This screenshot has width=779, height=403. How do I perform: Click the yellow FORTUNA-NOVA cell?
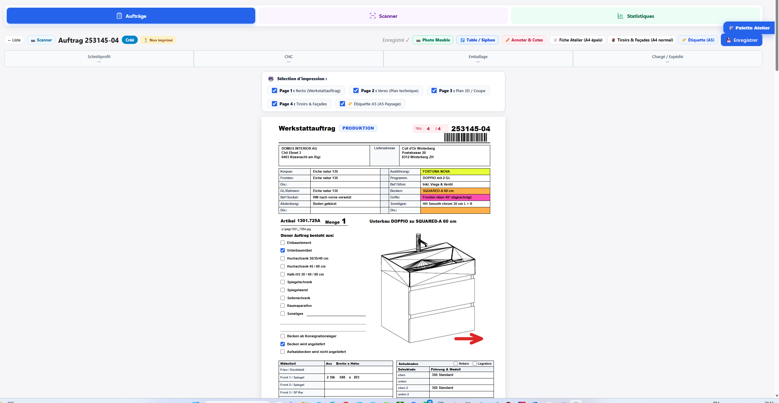pos(455,171)
